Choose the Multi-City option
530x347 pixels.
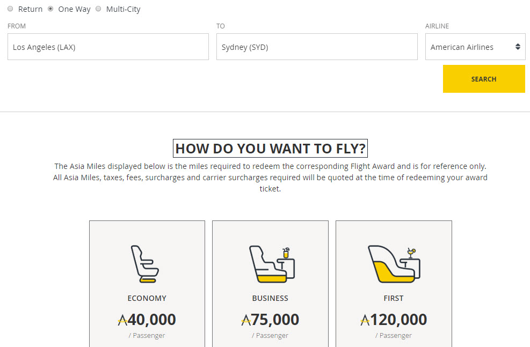pos(98,9)
